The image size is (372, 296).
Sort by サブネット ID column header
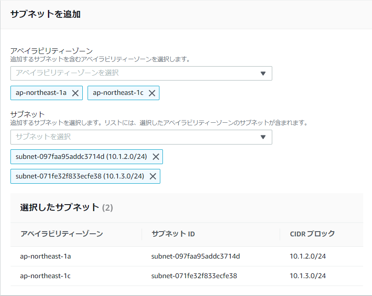pyautogui.click(x=173, y=234)
